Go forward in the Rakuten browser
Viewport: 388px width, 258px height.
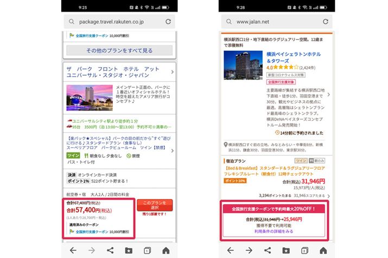pos(92,250)
